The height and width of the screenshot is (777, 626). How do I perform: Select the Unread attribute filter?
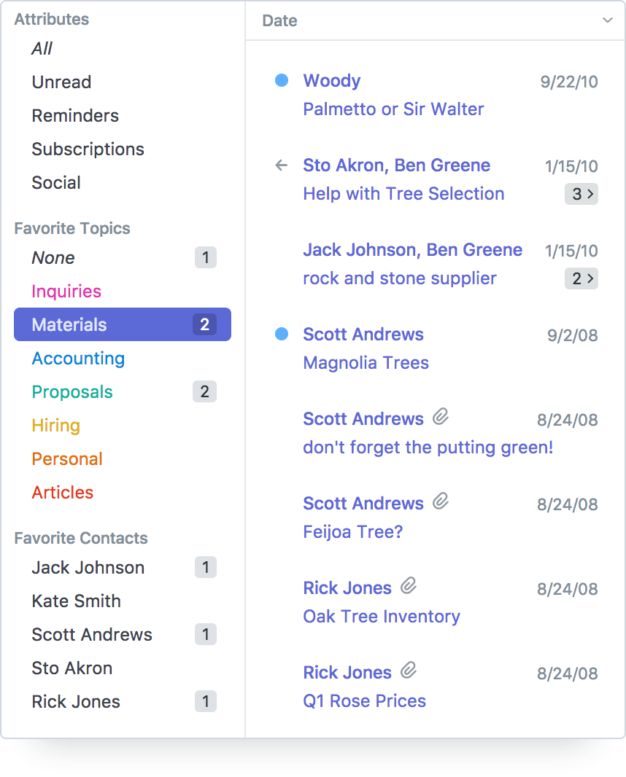pos(61,82)
